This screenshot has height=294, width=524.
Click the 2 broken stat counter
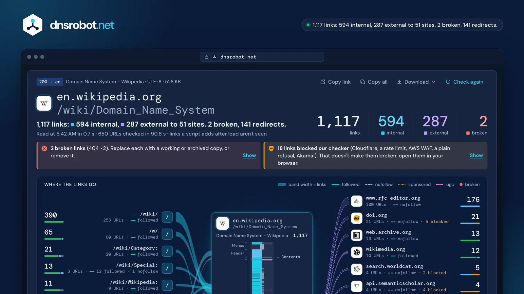pos(477,124)
